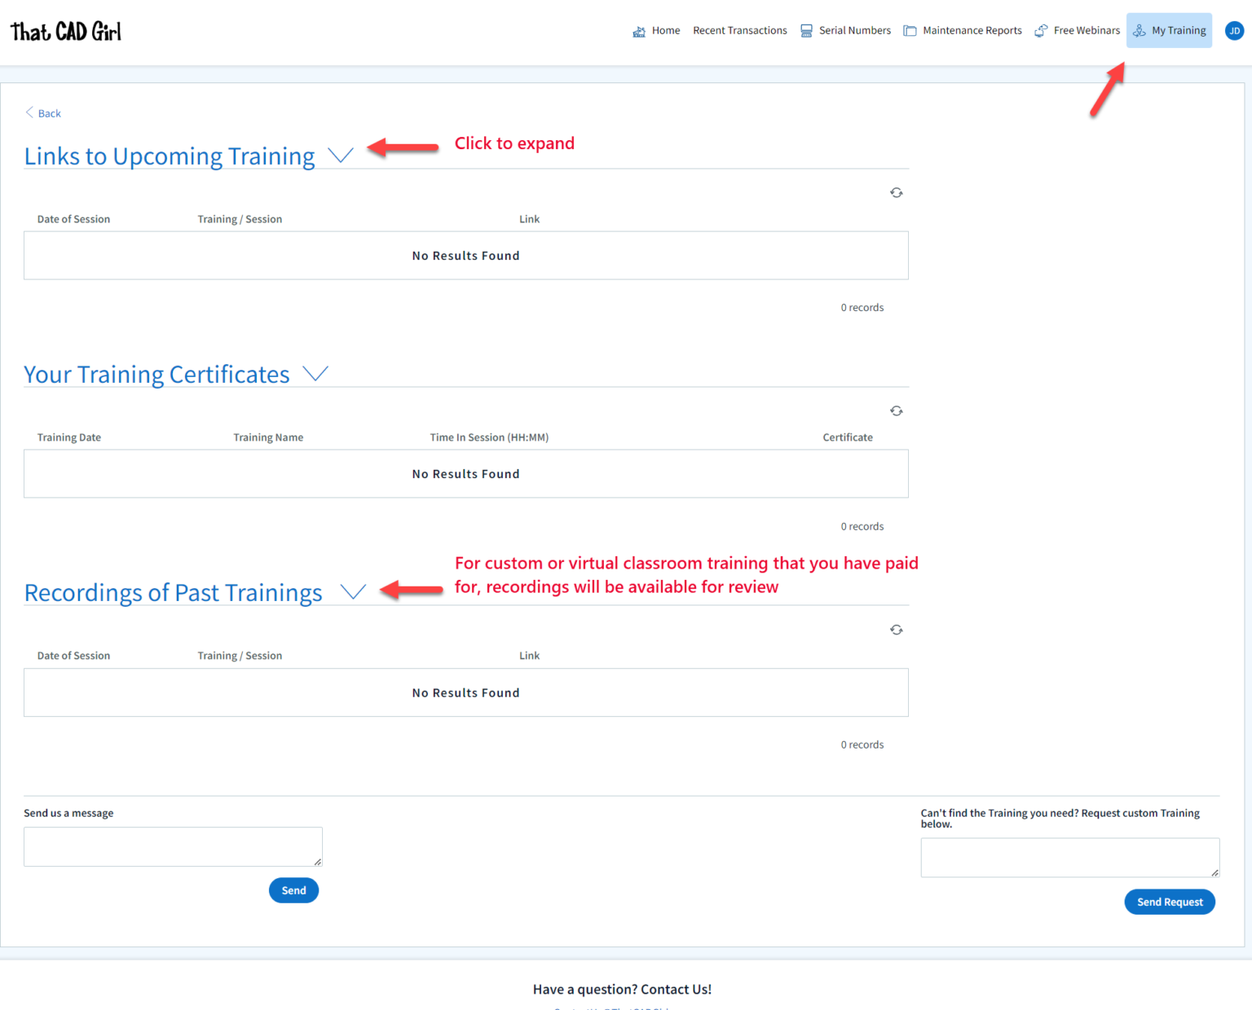
Task: Refresh the Recordings of Past Trainings table
Action: click(x=897, y=629)
